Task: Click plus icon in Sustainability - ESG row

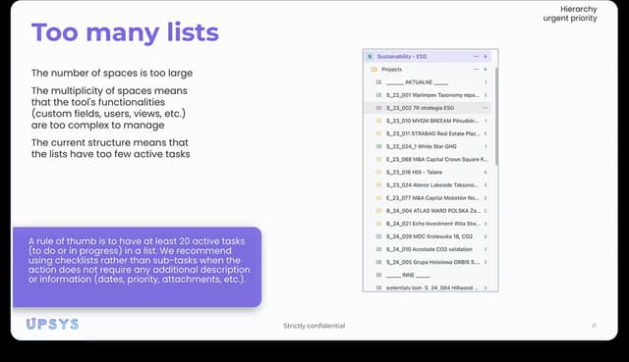Action: (486, 57)
